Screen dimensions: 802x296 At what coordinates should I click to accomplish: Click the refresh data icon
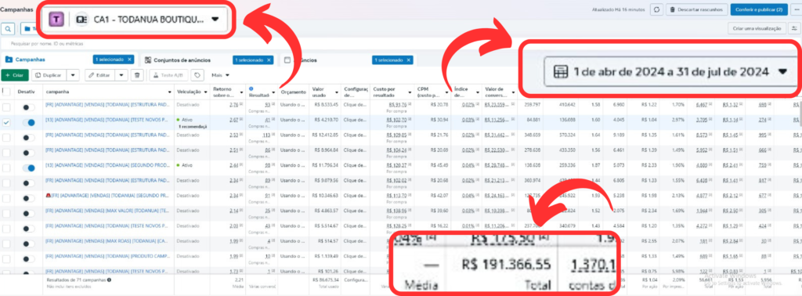point(657,9)
